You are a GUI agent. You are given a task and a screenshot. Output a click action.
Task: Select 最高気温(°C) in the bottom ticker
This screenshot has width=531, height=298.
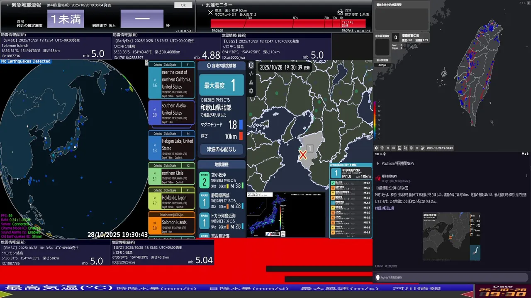click(x=58, y=288)
